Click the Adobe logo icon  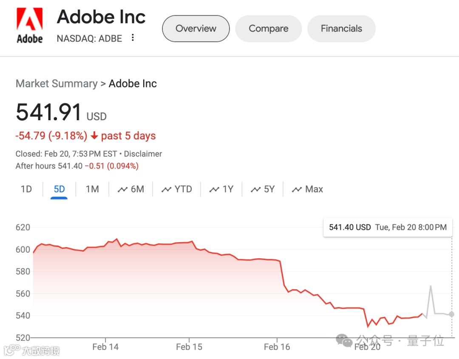(x=29, y=25)
